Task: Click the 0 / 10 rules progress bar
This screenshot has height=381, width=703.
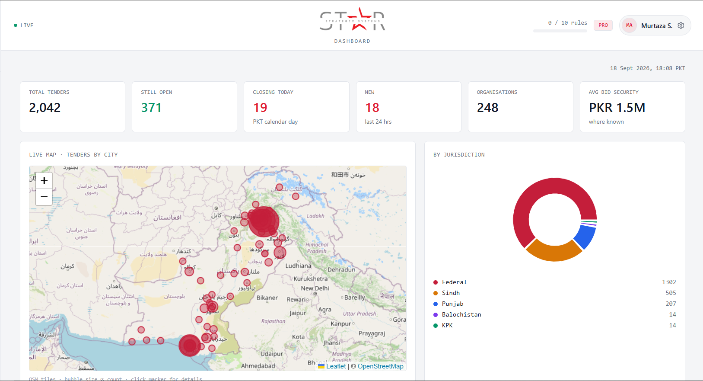Action: (x=560, y=31)
